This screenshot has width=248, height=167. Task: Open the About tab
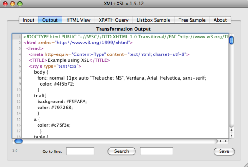pyautogui.click(x=220, y=20)
